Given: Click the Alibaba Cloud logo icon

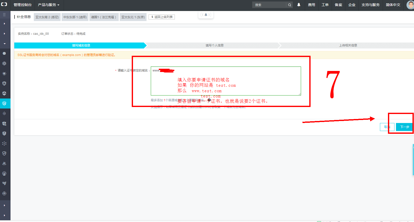Looking at the screenshot, I should coord(4,4).
